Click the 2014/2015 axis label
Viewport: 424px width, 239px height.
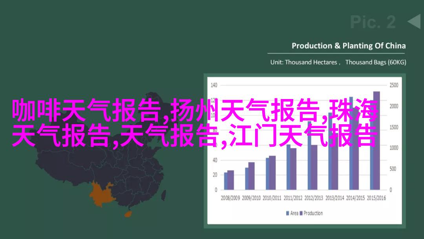356,198
